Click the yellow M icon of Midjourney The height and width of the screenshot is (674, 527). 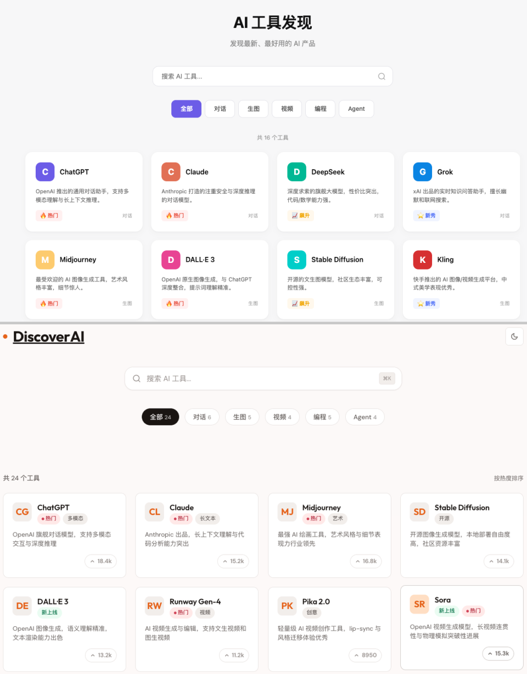45,260
